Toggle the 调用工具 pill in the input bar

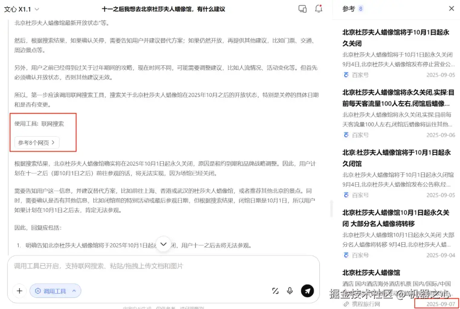point(55,291)
